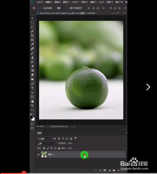Image resolution: width=157 pixels, height=174 pixels.
Task: Toggle the adjustment layer filter
Action: pyautogui.click(x=59, y=139)
